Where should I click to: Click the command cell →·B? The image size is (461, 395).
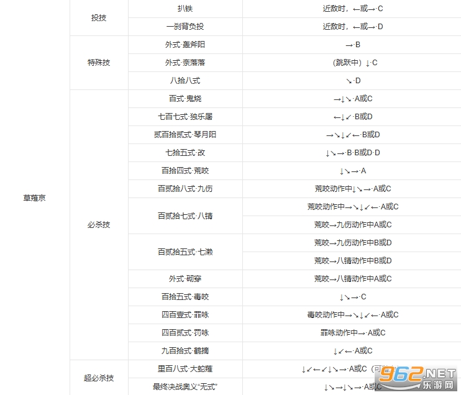(x=353, y=44)
